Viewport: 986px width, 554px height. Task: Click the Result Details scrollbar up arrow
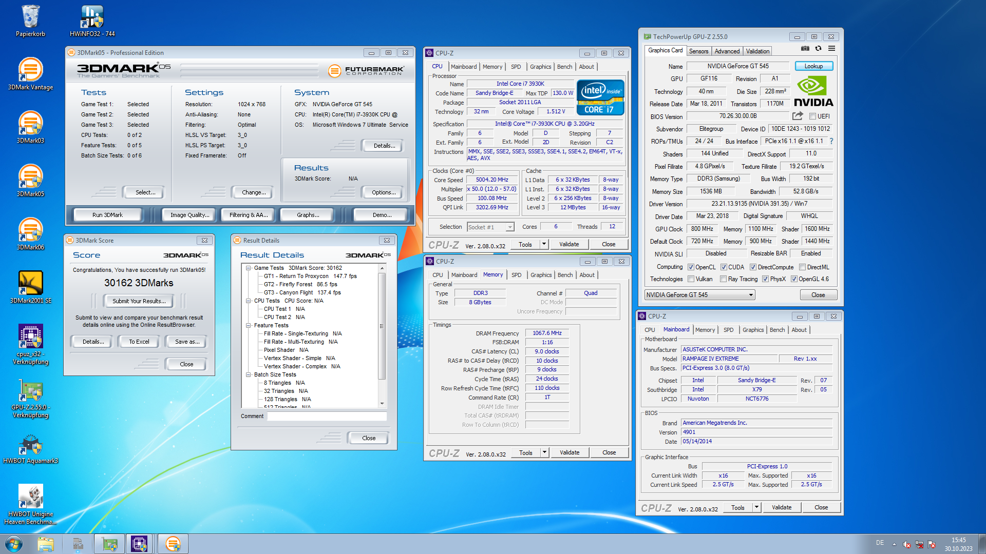382,268
